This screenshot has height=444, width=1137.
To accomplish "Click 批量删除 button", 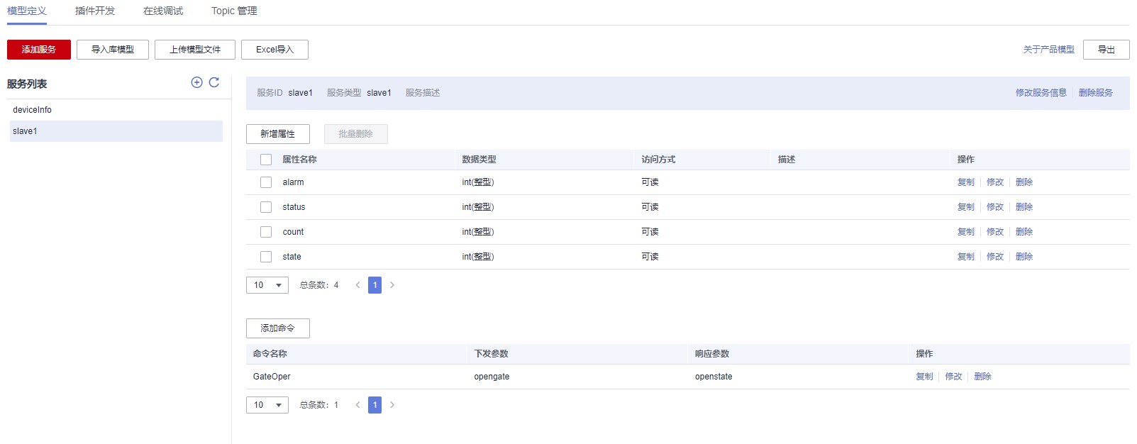I will [x=356, y=134].
